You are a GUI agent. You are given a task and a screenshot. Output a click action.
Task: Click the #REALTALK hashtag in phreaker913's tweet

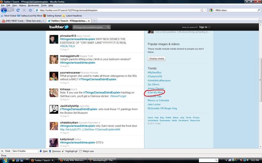[67, 46]
